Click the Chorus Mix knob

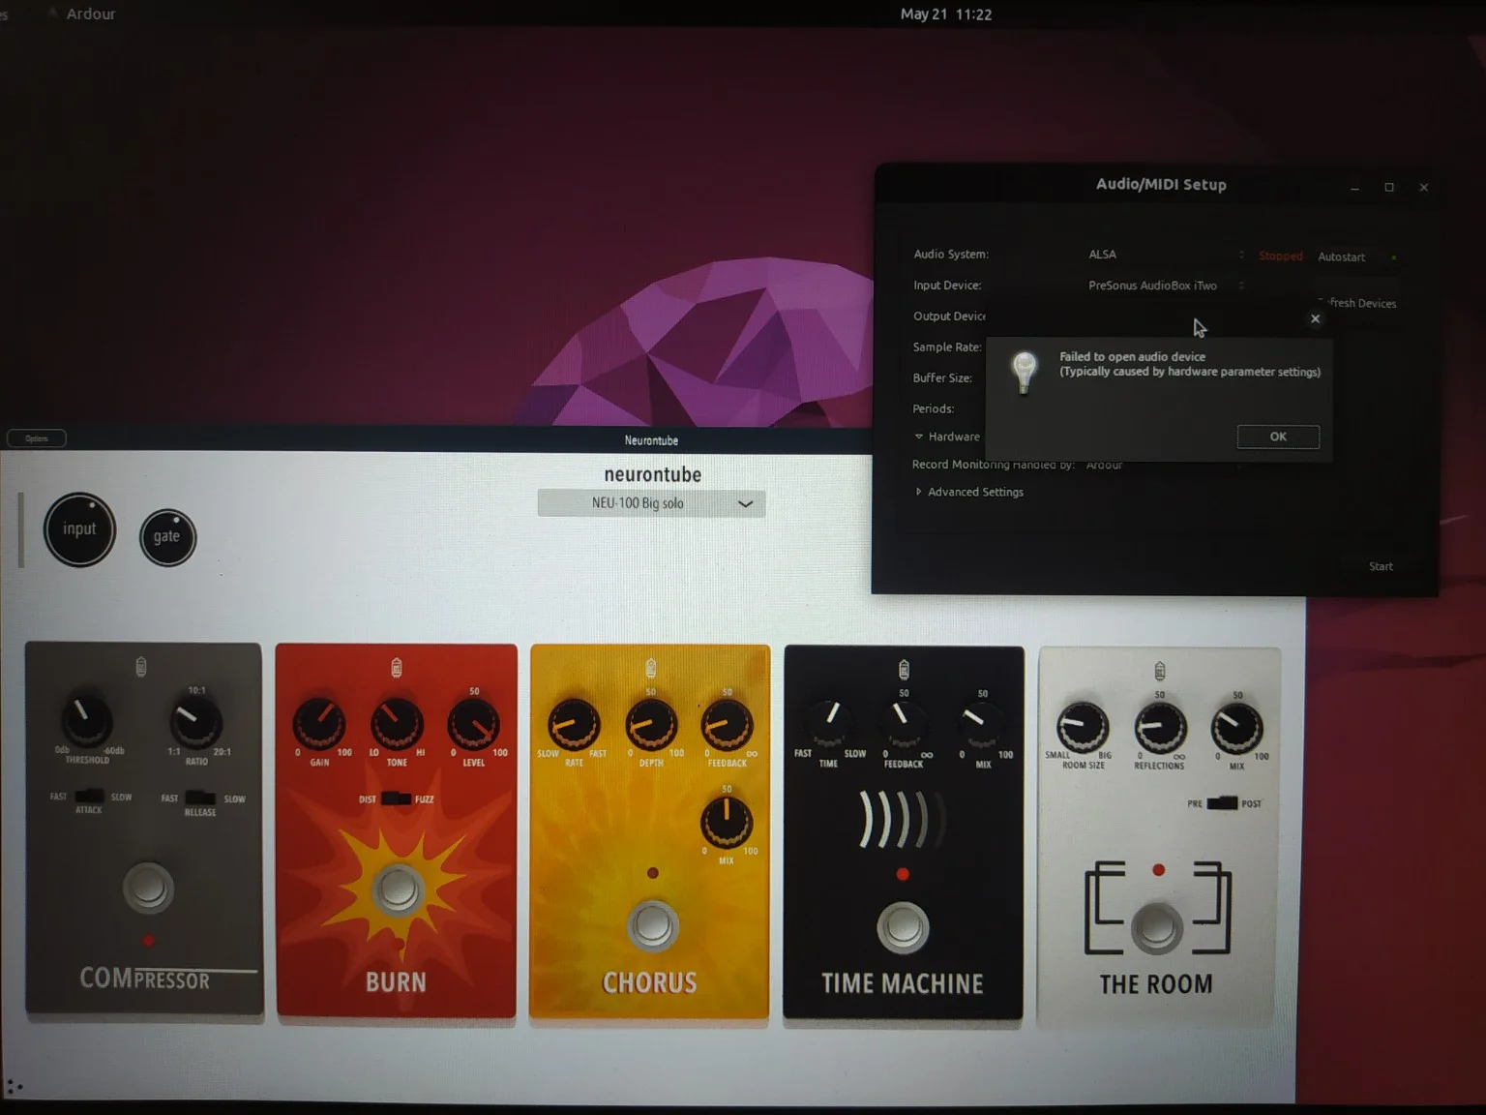(x=726, y=823)
